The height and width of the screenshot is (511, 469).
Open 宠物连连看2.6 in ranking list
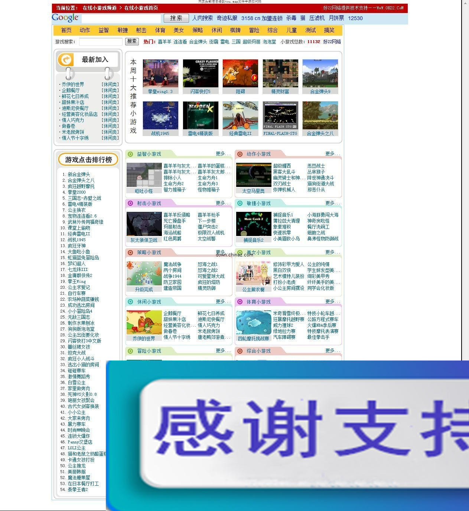pos(82,216)
